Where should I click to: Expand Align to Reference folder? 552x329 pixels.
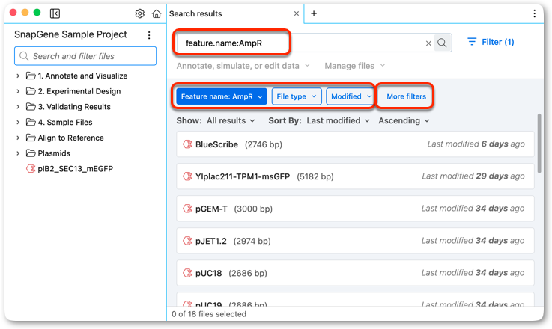18,138
